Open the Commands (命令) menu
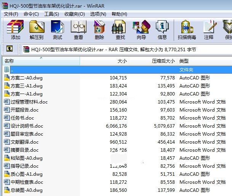This screenshot has height=196, width=232. 31,14
